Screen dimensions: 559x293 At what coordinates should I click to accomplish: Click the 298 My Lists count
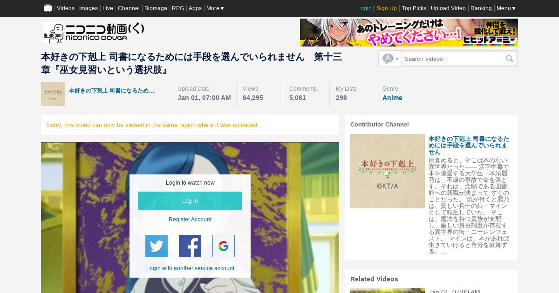[341, 98]
